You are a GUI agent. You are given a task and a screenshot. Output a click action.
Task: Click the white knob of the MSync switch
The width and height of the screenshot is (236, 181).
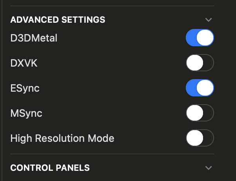tap(194, 113)
